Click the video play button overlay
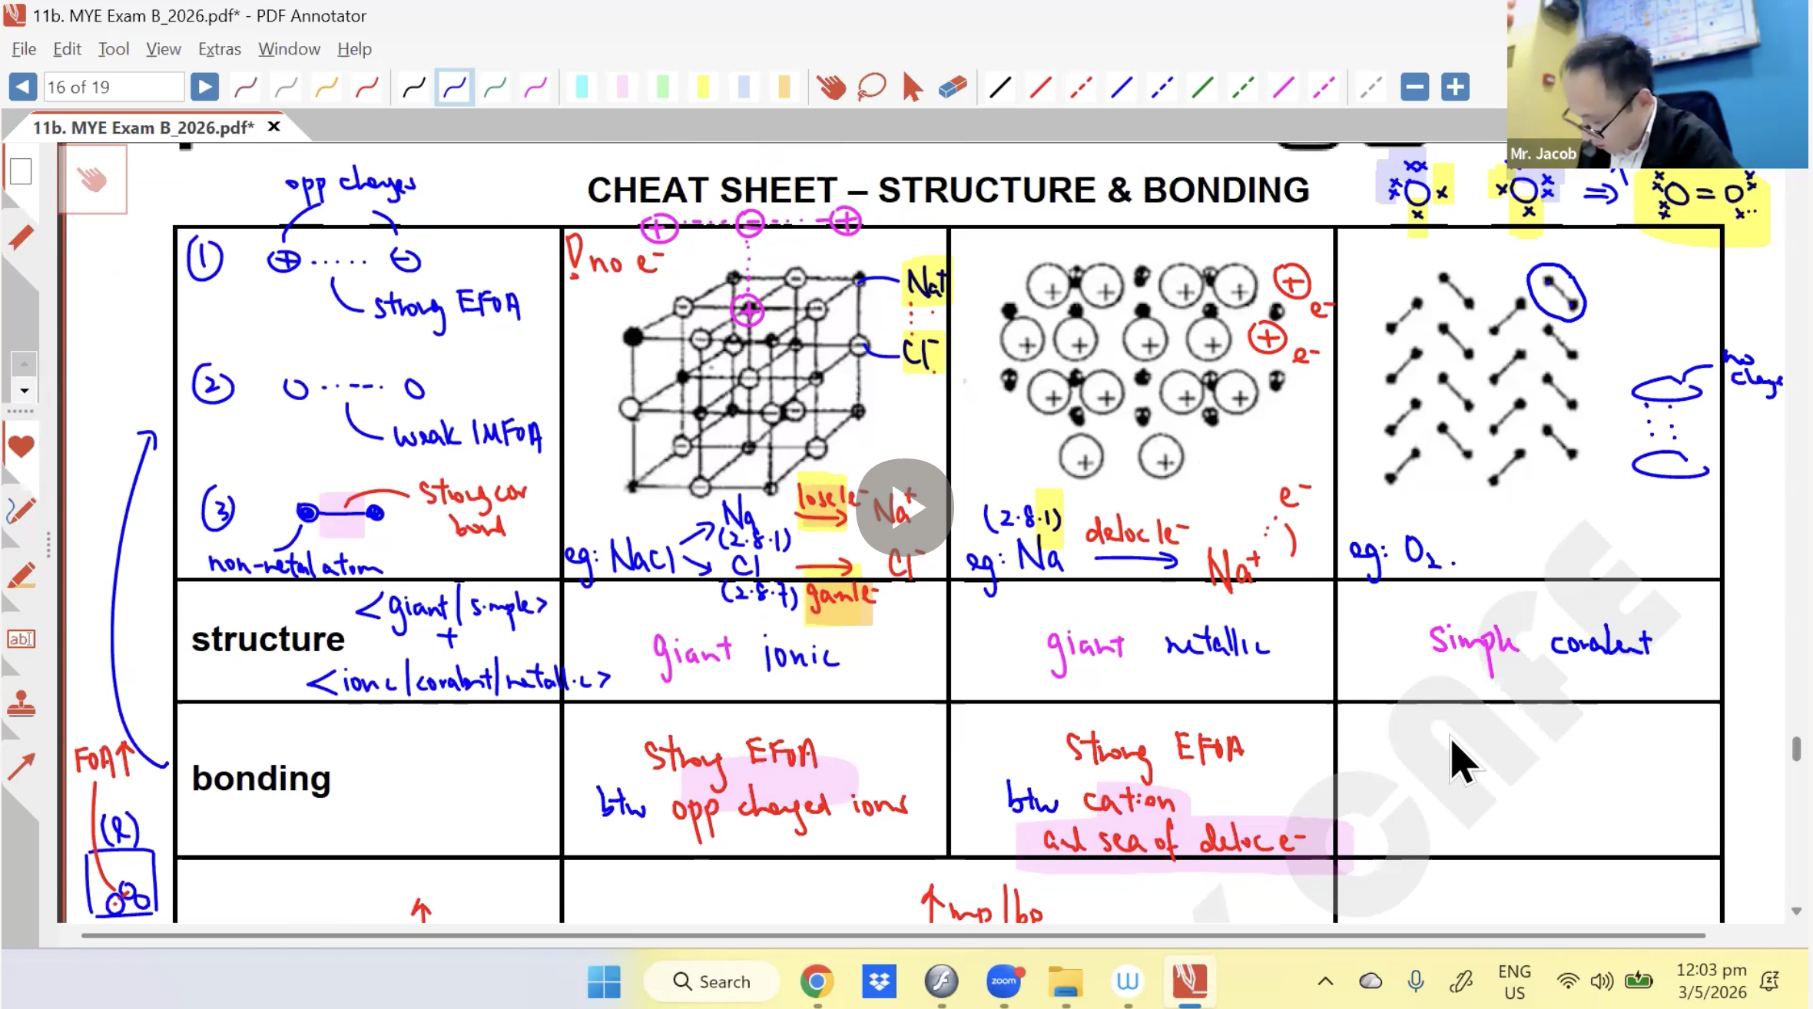 tap(905, 508)
